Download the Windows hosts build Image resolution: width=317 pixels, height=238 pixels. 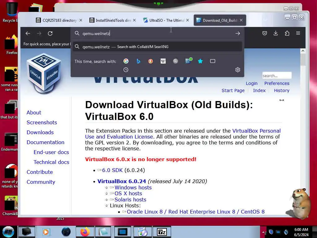coord(133,187)
